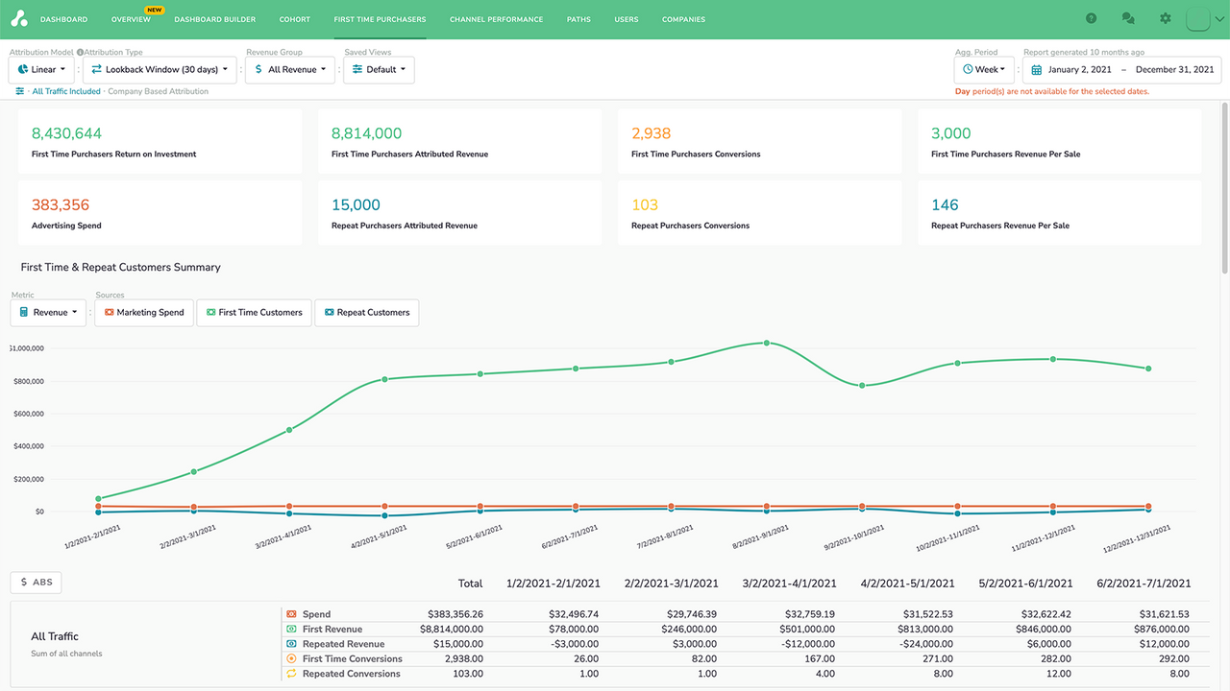Click the Repeated Revenue row icon
The height and width of the screenshot is (691, 1230).
click(x=291, y=644)
